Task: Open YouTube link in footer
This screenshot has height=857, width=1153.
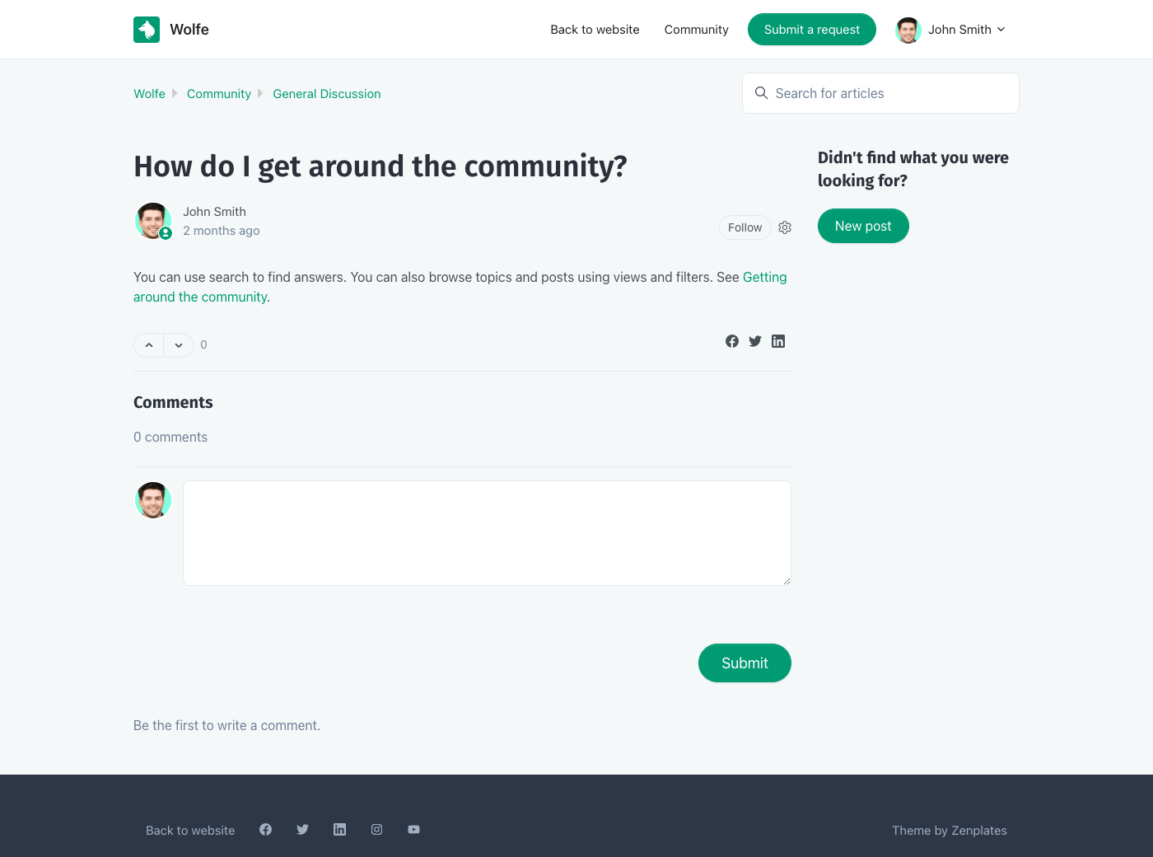Action: coord(413,830)
